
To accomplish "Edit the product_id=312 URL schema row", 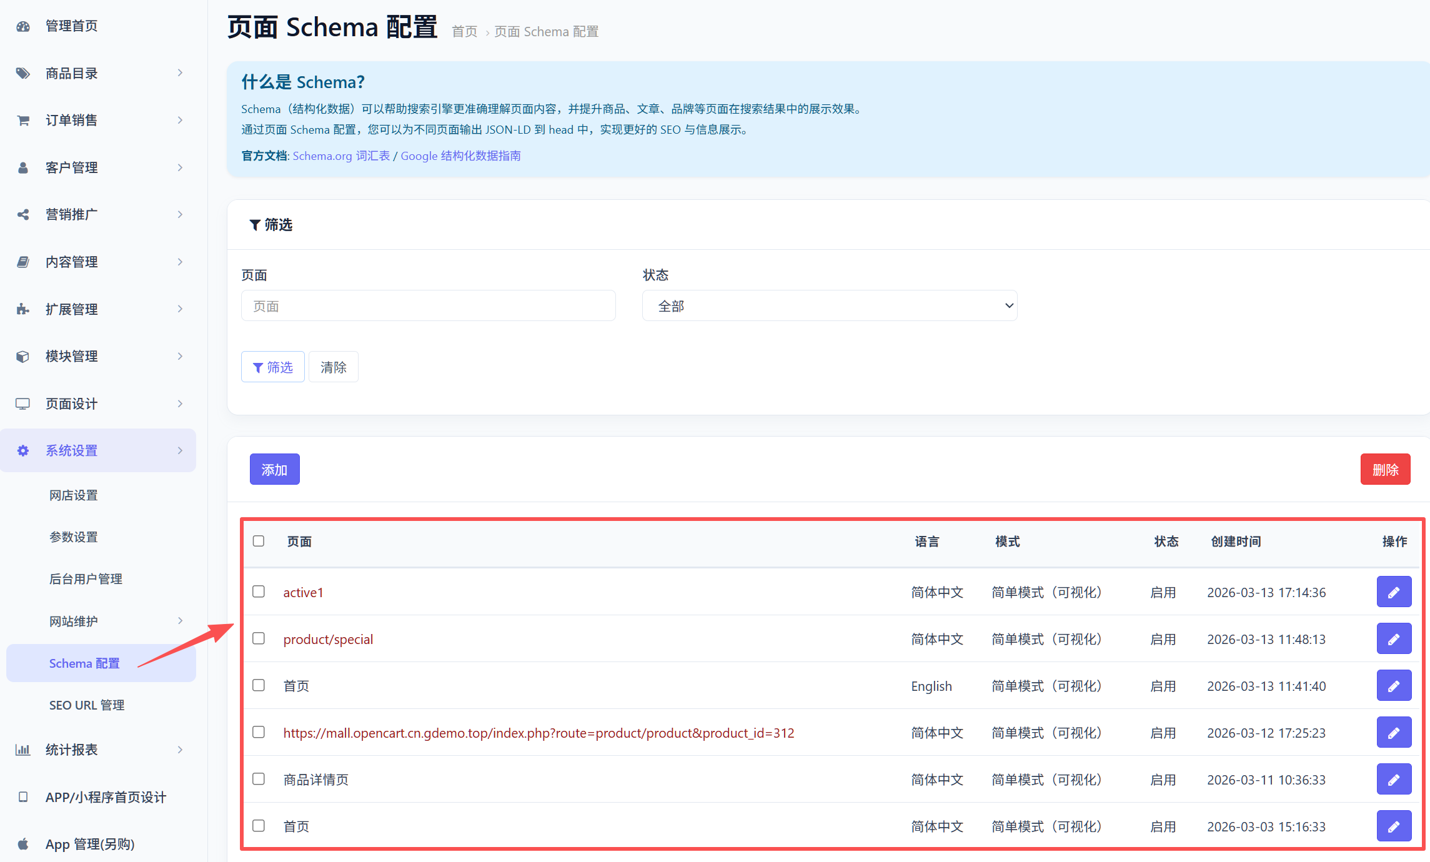I will [x=1394, y=732].
